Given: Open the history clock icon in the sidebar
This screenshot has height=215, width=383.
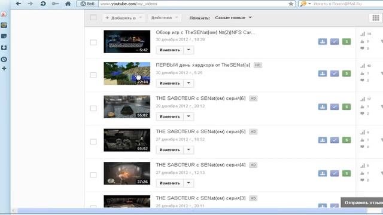Looking at the screenshot, I should (4, 59).
